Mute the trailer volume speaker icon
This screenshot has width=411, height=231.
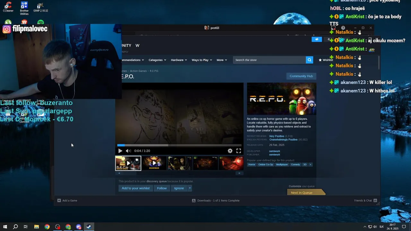(128, 151)
